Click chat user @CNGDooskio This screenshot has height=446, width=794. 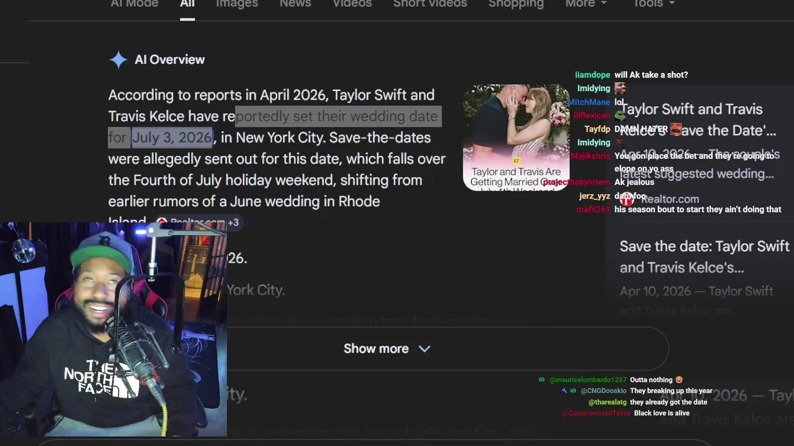pyautogui.click(x=604, y=391)
